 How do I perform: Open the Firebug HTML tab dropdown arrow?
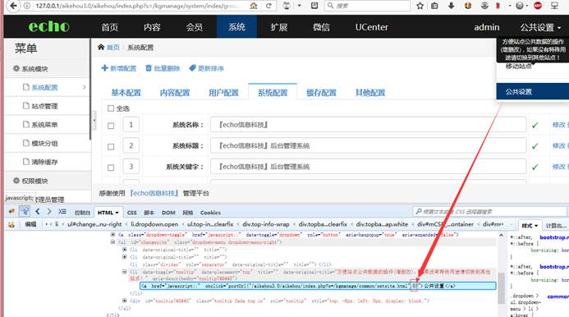pyautogui.click(x=117, y=213)
